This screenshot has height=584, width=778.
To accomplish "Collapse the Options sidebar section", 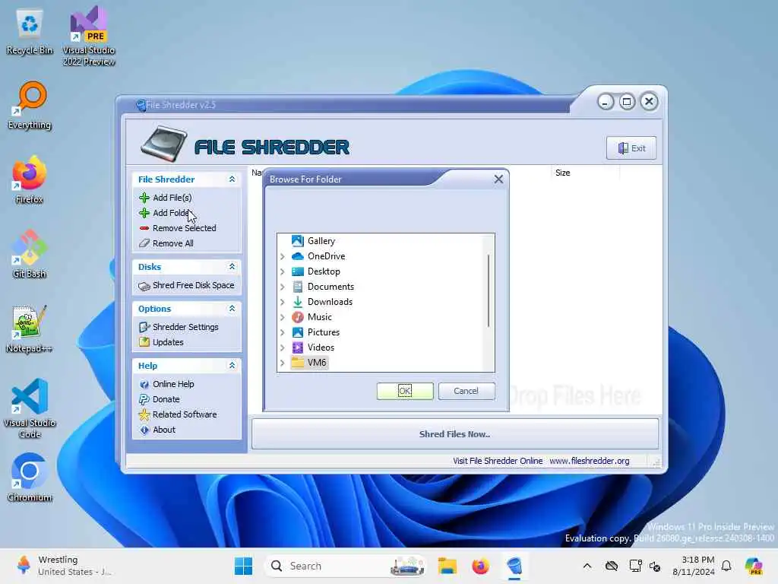I will point(232,309).
